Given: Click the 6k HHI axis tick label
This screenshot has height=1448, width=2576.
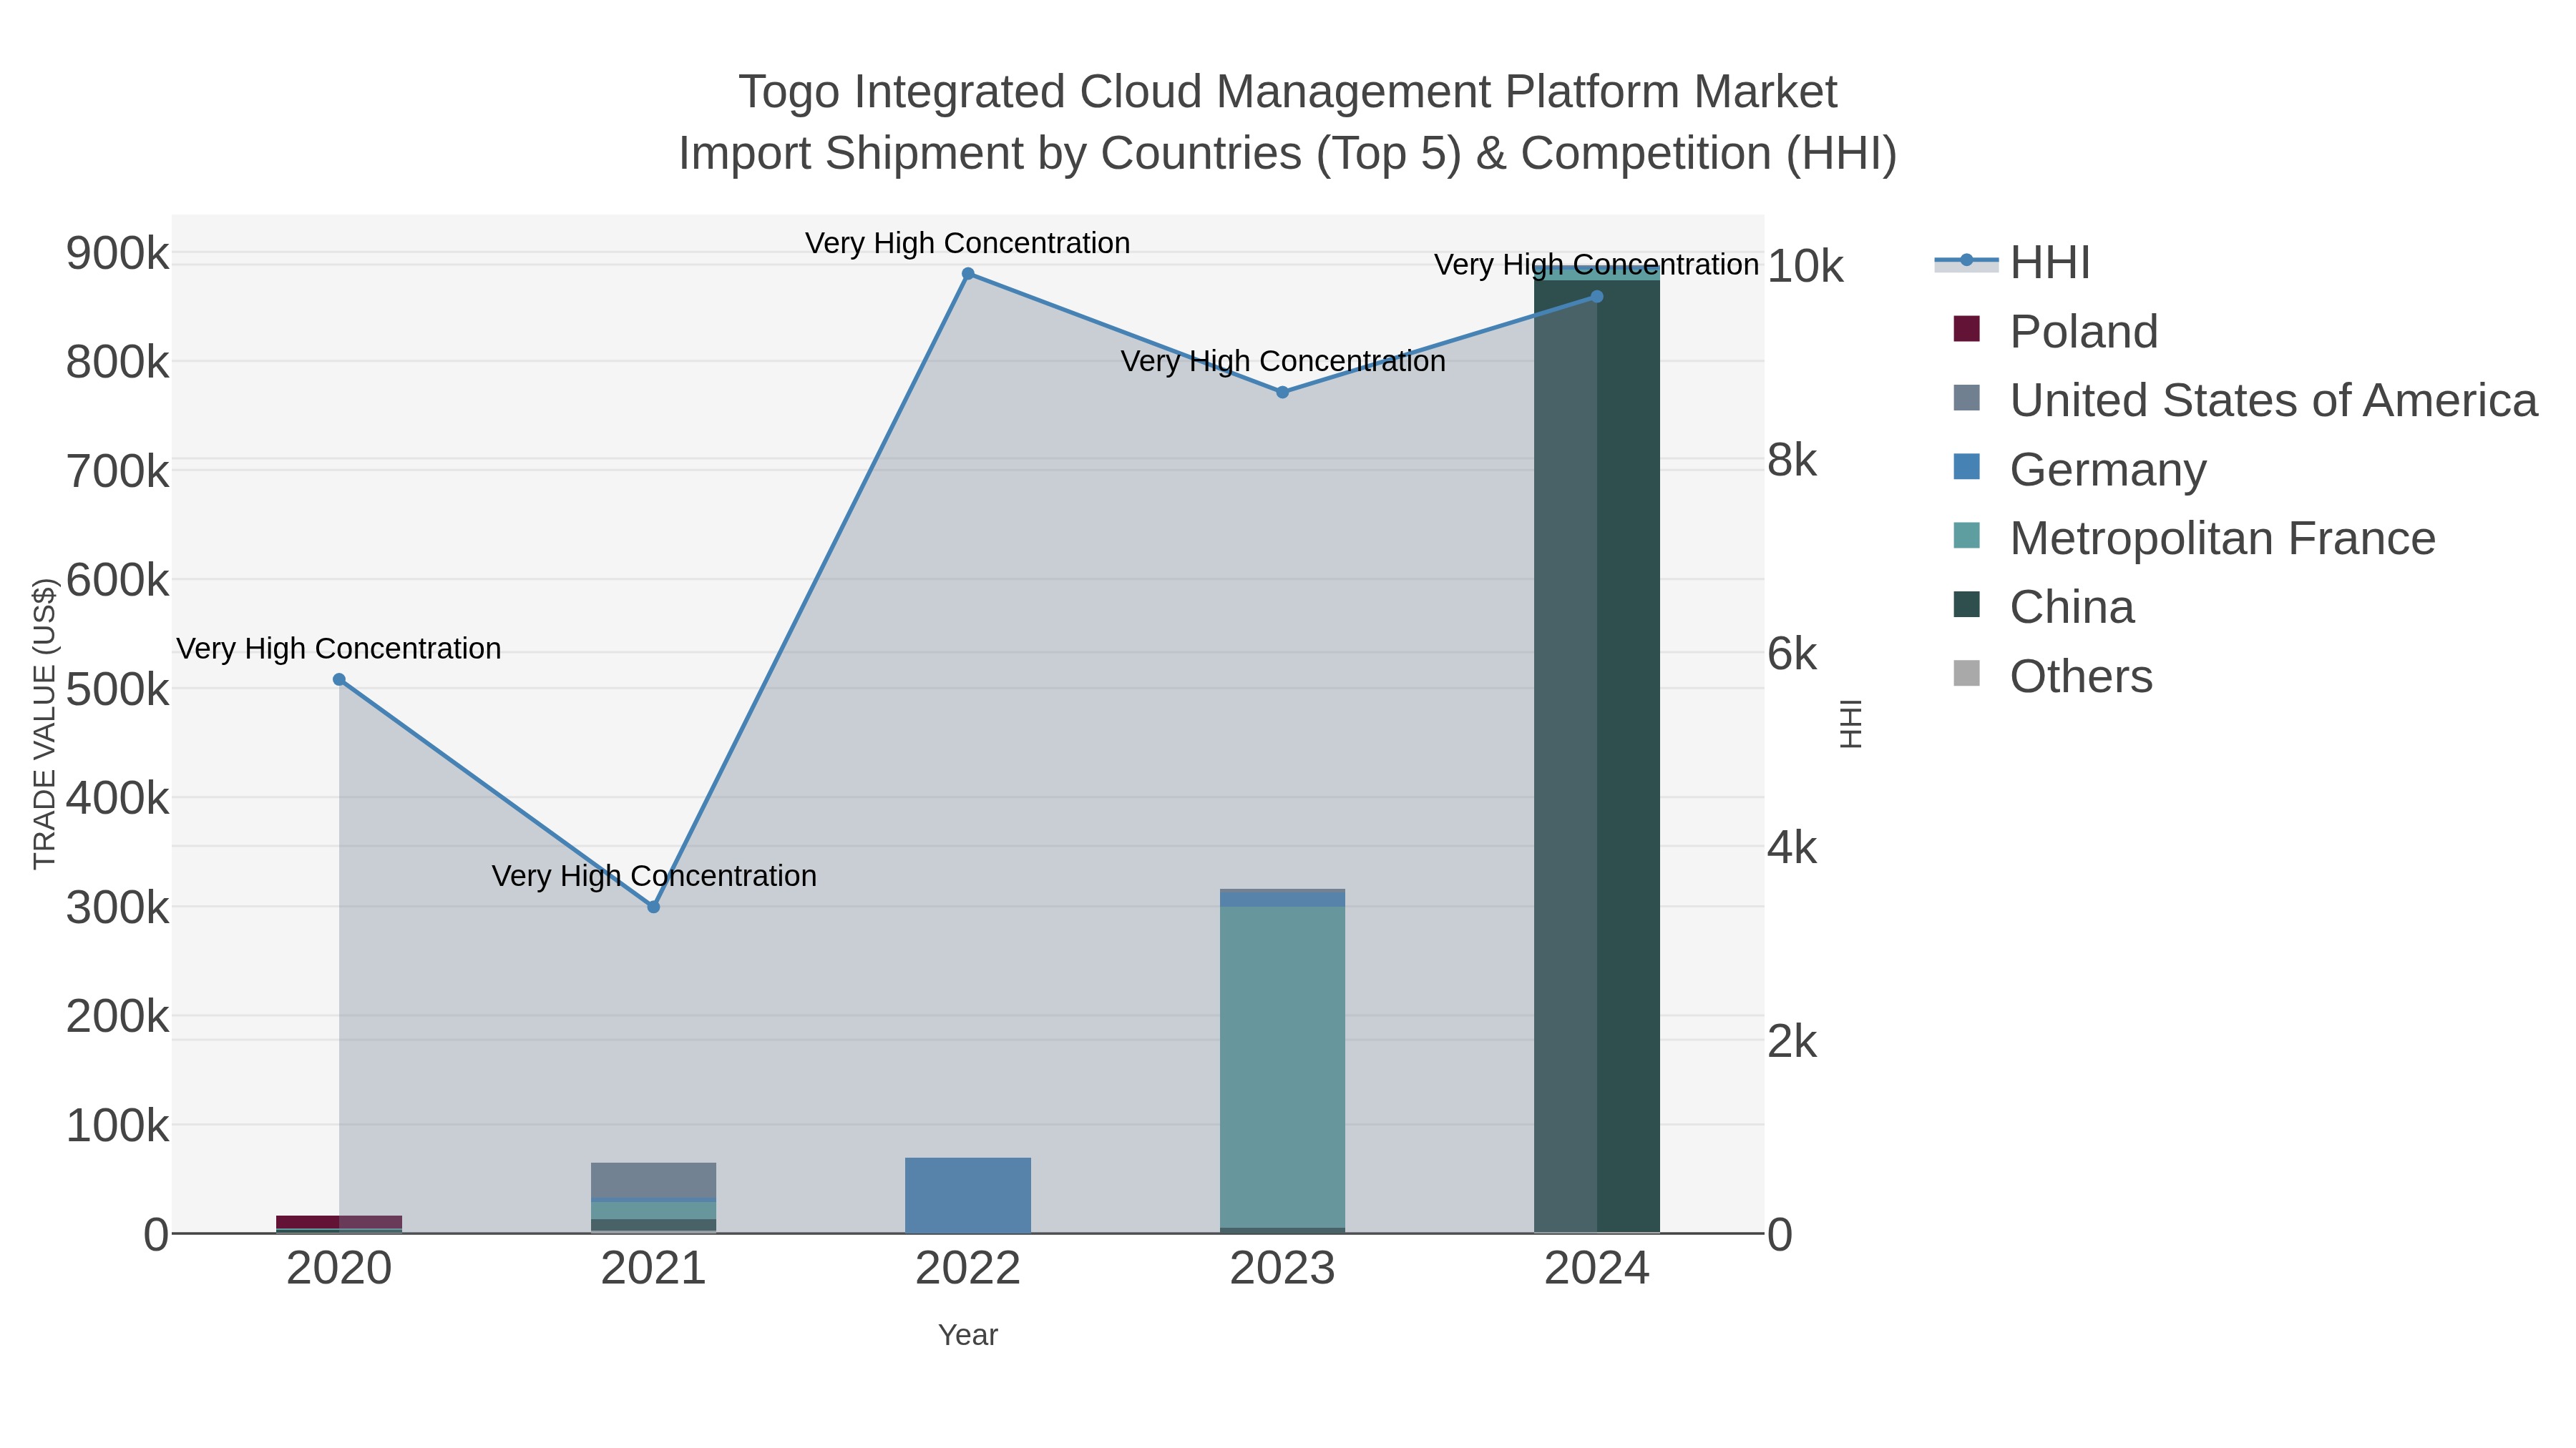Looking at the screenshot, I should click(1792, 654).
